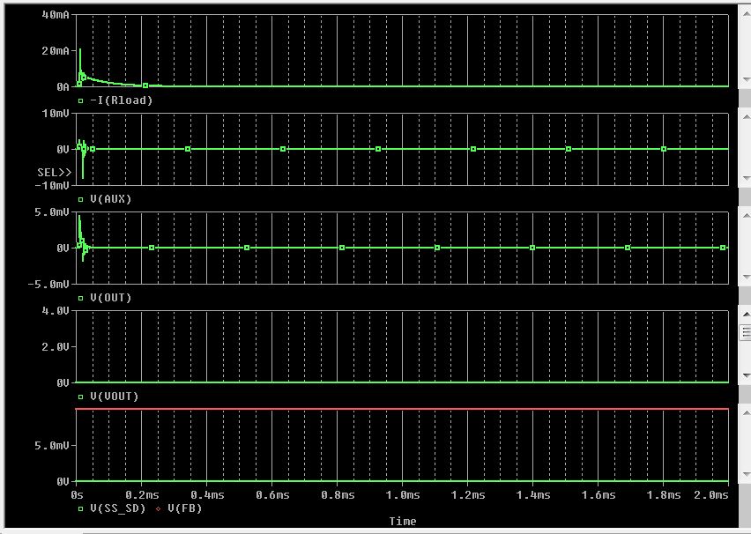Click the 1.4ms x-axis tick label
The height and width of the screenshot is (534, 751).
533,494
